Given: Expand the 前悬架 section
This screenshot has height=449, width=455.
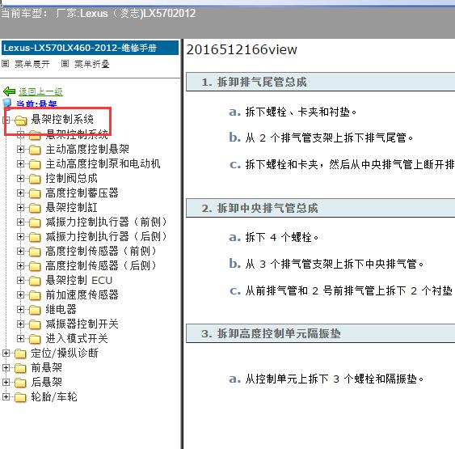Looking at the screenshot, I should (x=6, y=367).
